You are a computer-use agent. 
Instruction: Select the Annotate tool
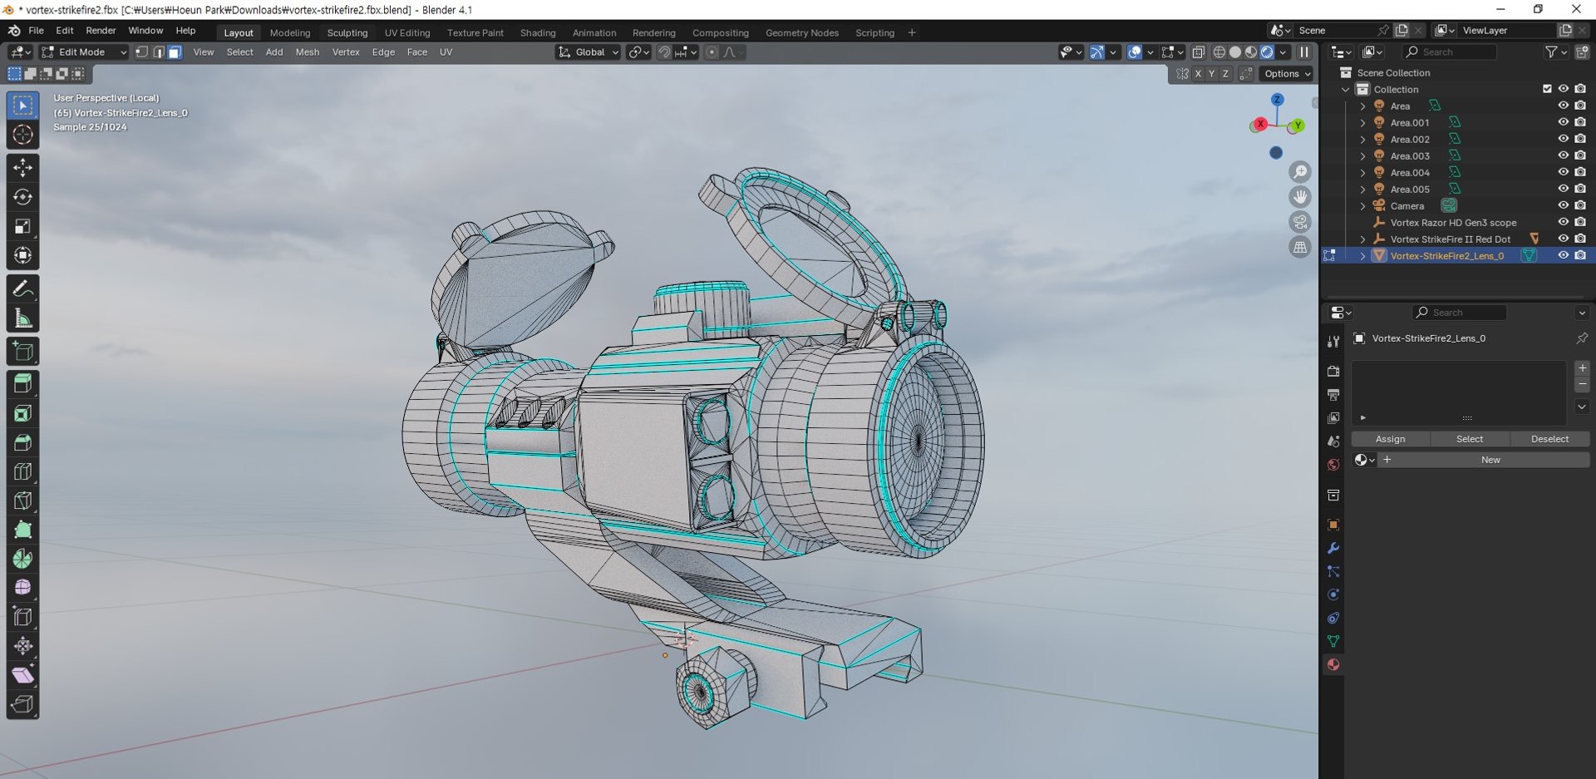(22, 289)
